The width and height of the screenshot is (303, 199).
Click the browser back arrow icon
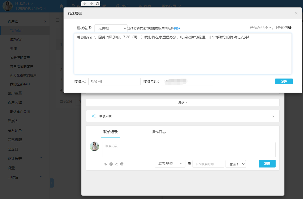(x=85, y=4)
